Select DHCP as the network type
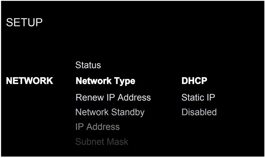 click(194, 81)
